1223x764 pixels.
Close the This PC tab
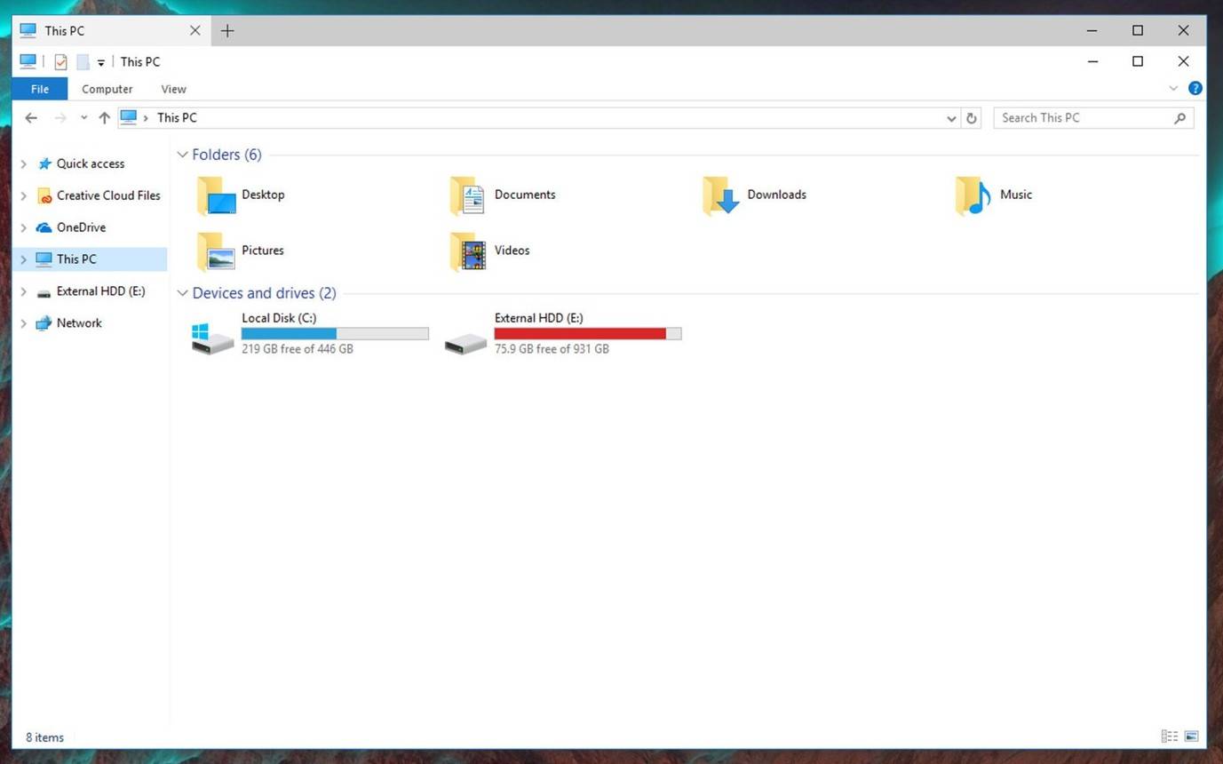coord(195,30)
